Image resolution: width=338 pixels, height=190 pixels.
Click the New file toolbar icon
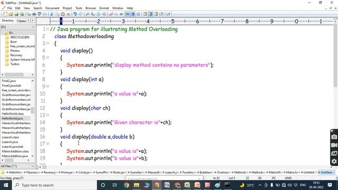click(5, 14)
